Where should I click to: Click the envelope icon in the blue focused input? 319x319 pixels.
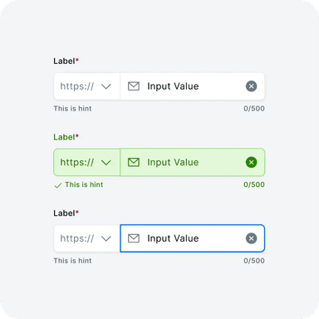click(x=134, y=238)
